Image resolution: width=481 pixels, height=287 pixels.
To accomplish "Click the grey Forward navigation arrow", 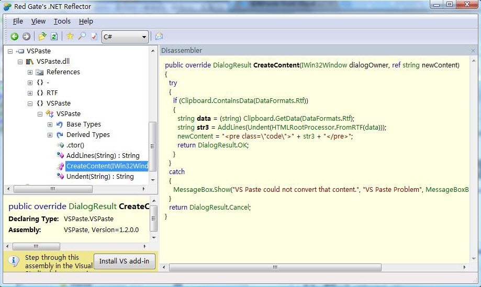I will (26, 37).
